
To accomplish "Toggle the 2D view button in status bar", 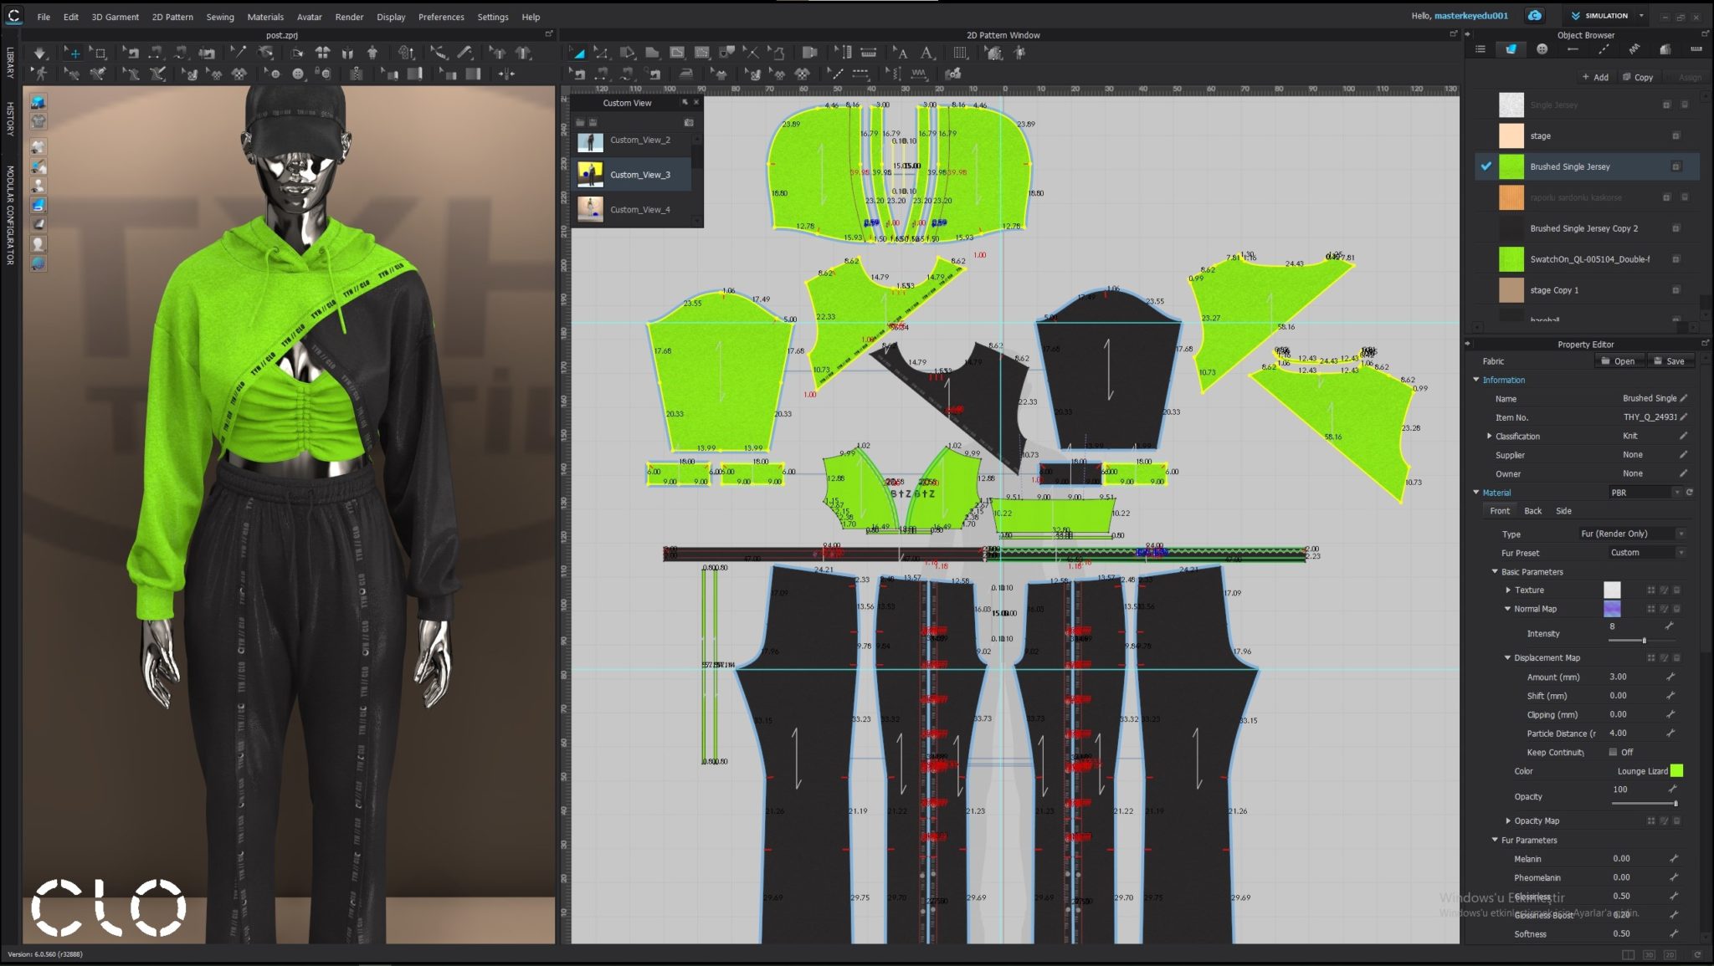I will point(1670,954).
